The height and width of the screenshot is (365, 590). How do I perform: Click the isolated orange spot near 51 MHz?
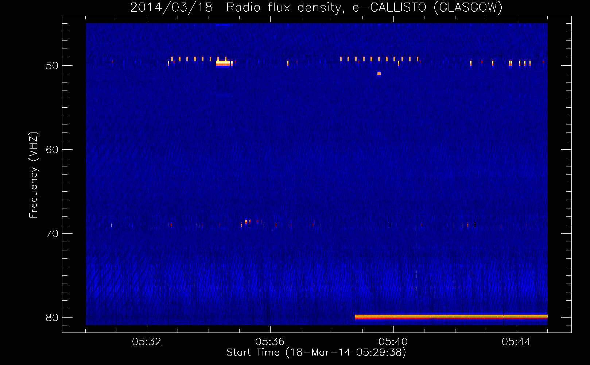(x=379, y=74)
